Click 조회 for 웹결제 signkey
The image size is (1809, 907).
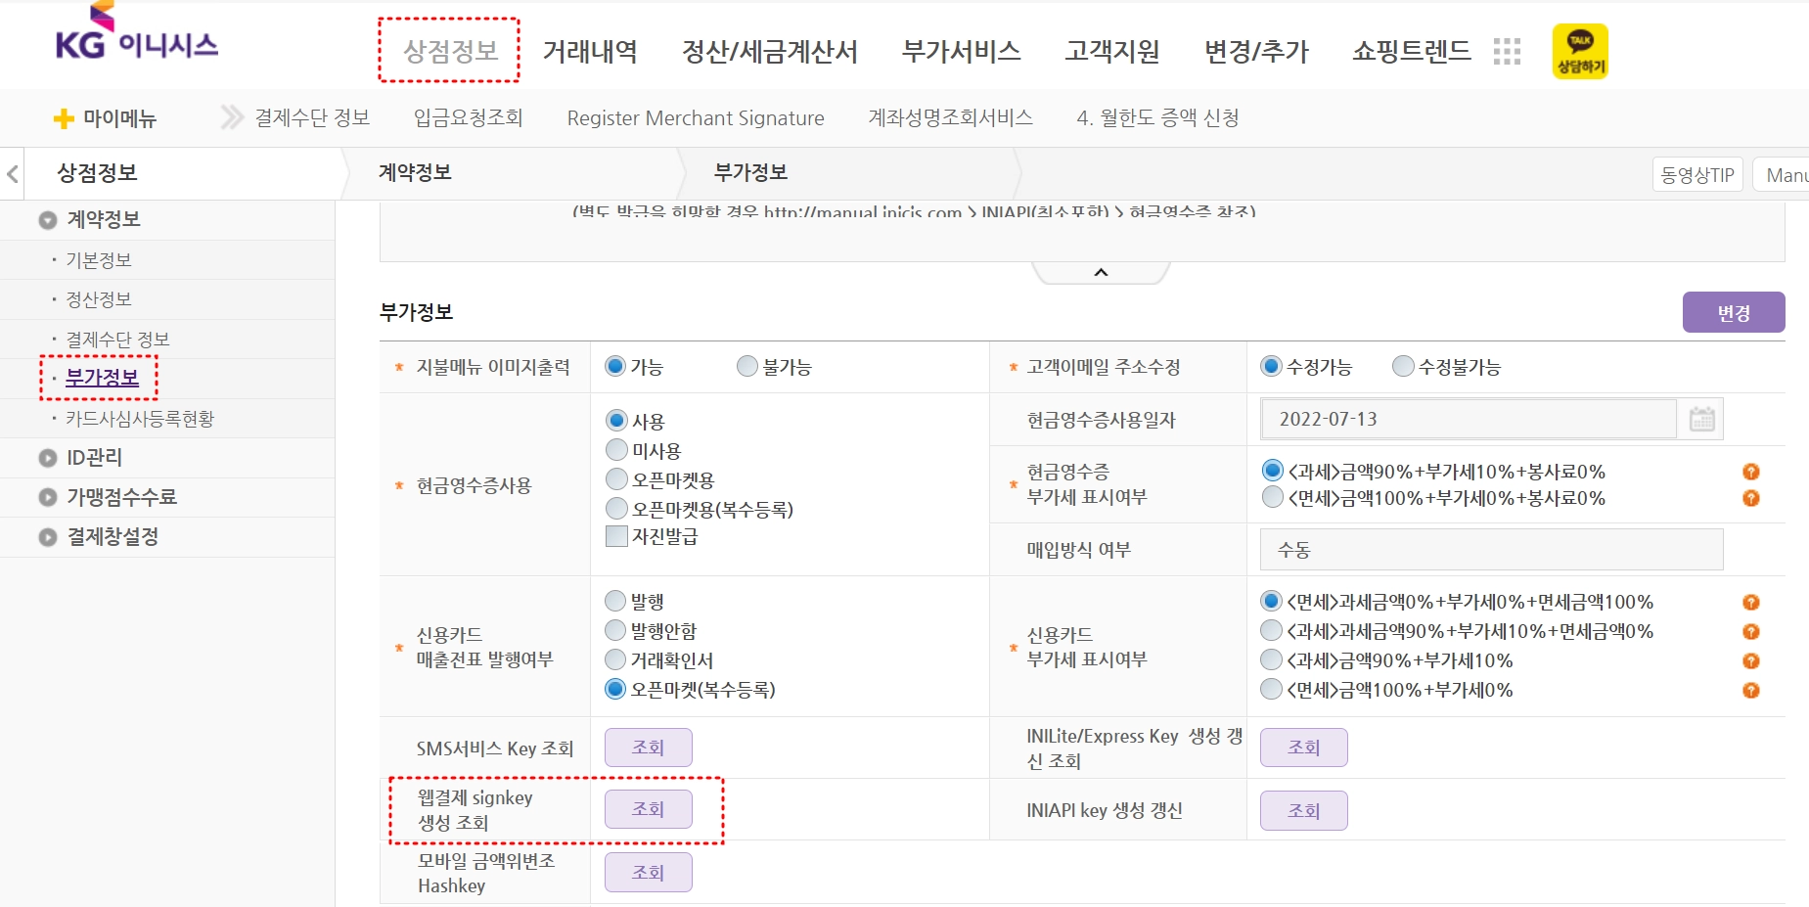[x=649, y=809]
